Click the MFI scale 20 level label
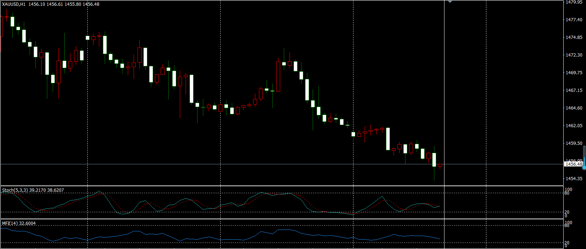The width and height of the screenshot is (586, 249). (567, 243)
